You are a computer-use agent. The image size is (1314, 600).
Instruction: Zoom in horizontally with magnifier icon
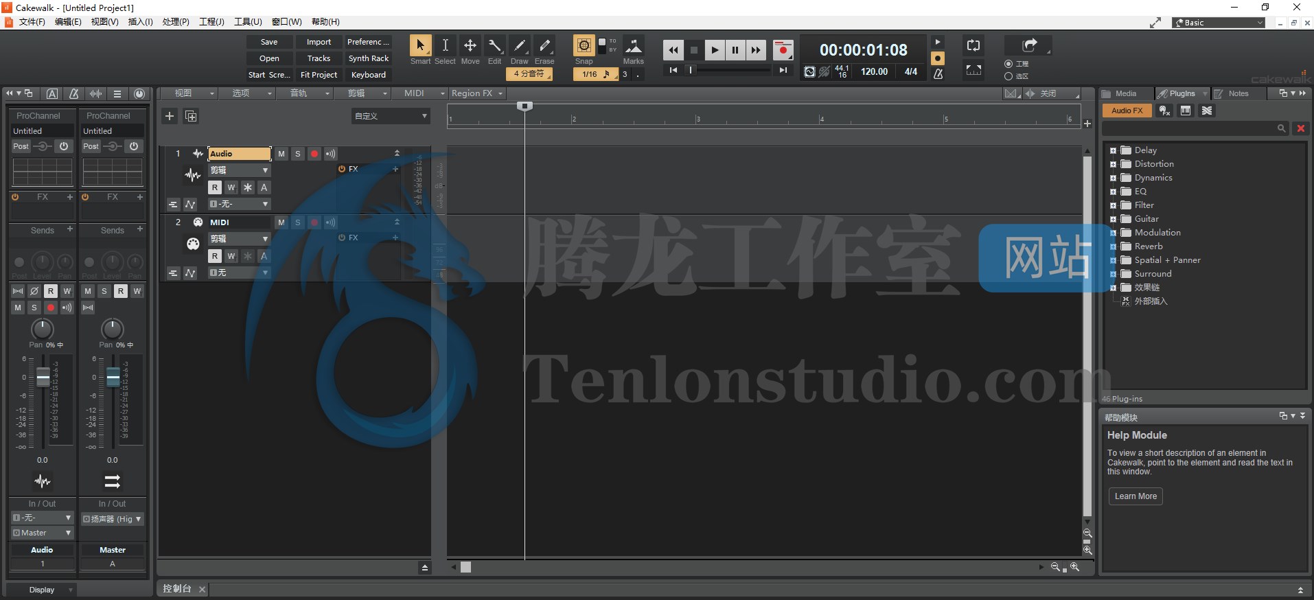pos(1074,567)
